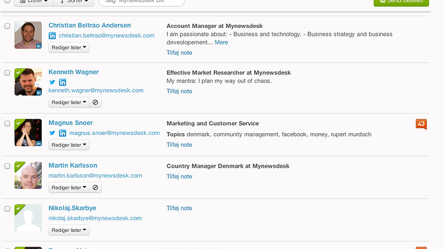
Task: Click martin.karlsson@mynewsdesk.com email link
Action: click(x=95, y=175)
